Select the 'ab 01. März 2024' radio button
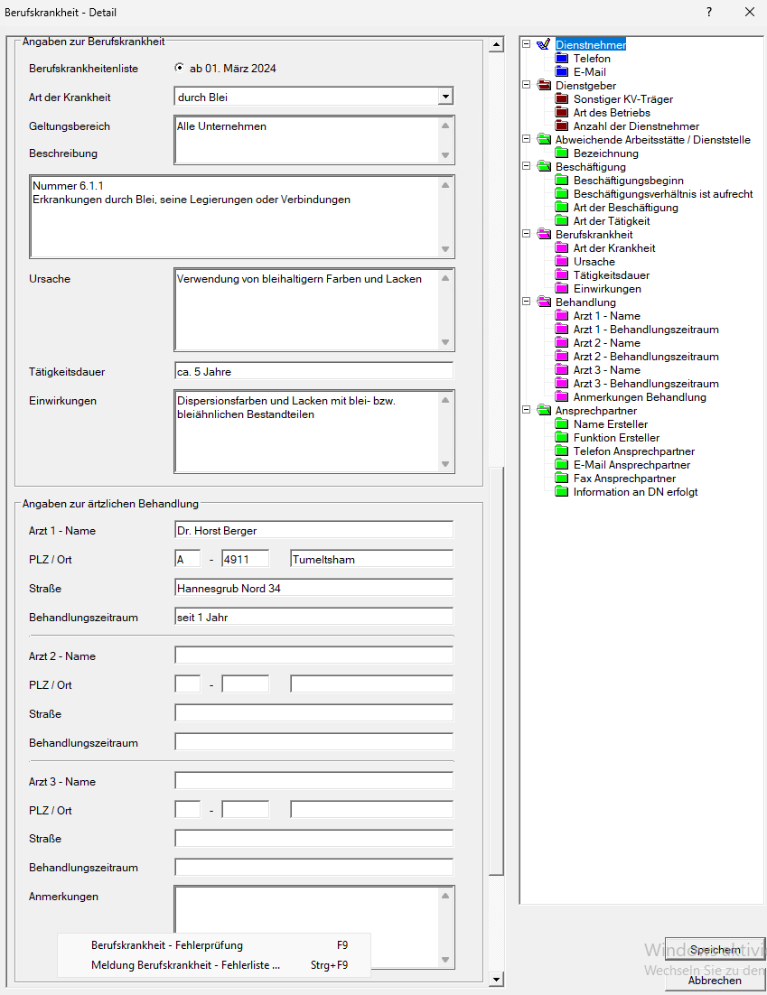Screen dimensions: 767x995 [x=179, y=68]
